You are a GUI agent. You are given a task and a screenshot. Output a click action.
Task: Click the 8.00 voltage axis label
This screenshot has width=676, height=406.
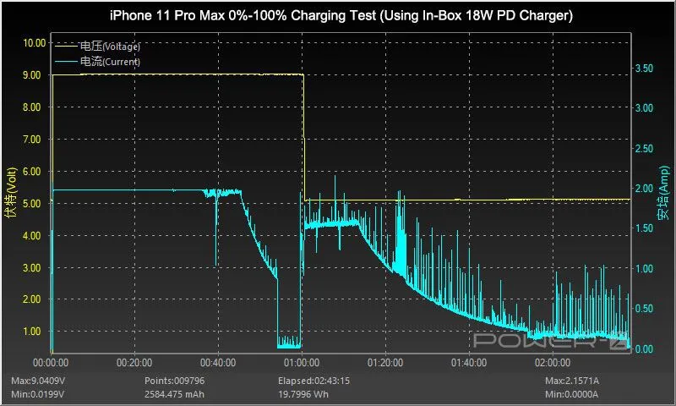click(x=31, y=107)
